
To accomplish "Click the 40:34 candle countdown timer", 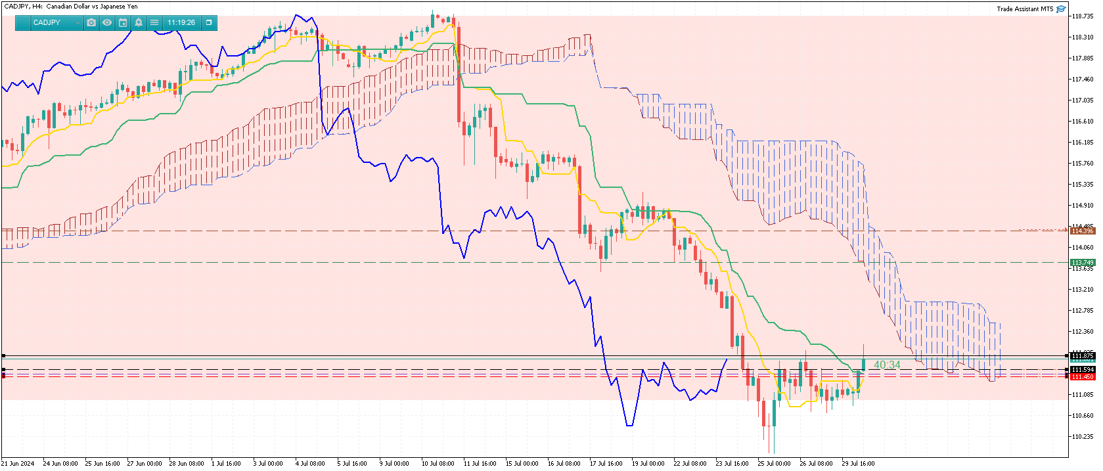I will click(x=887, y=365).
